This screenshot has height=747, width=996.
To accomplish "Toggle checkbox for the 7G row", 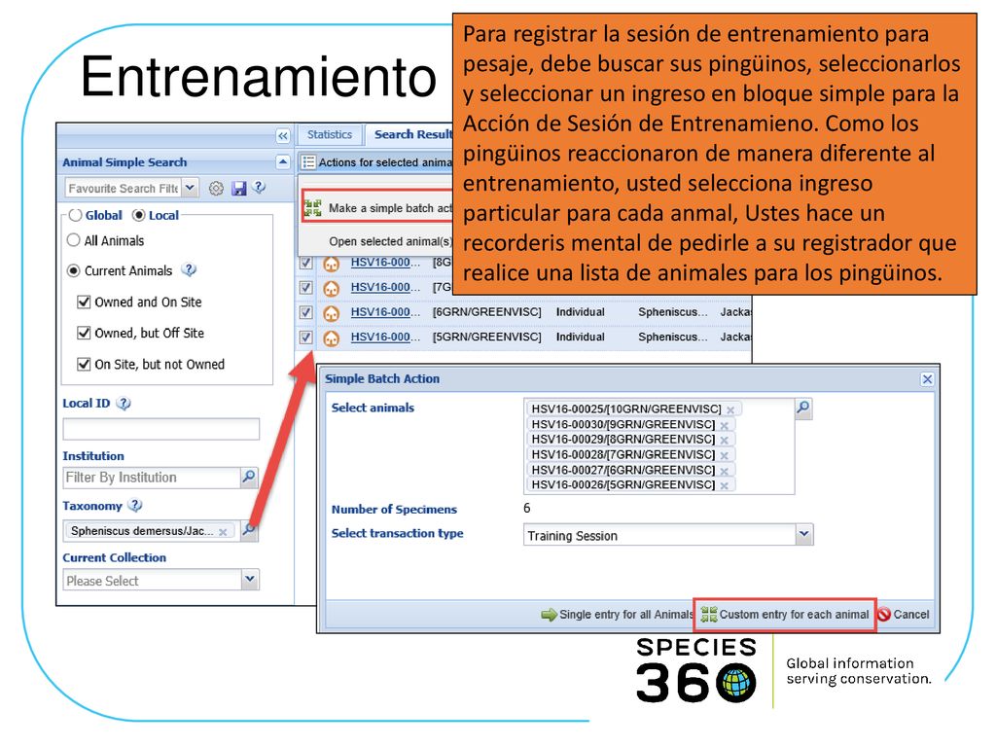I will (x=306, y=287).
